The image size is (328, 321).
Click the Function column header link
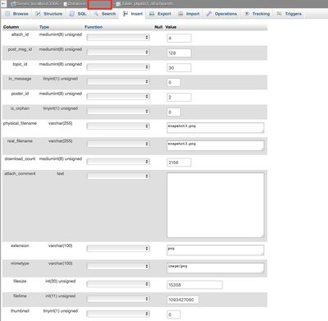click(93, 27)
